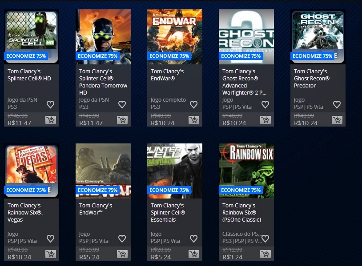The width and height of the screenshot is (362, 266).
Task: Toggle the heart on Advanced Warfighter 2
Action: [265, 104]
